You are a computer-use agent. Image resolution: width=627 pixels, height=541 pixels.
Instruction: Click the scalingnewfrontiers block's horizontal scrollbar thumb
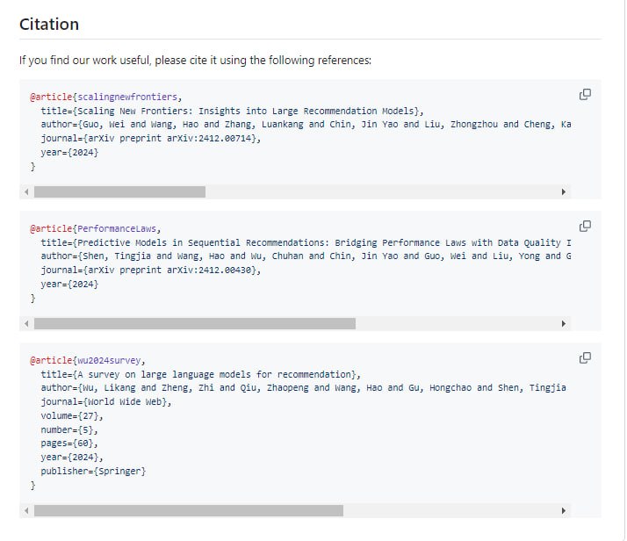click(119, 191)
